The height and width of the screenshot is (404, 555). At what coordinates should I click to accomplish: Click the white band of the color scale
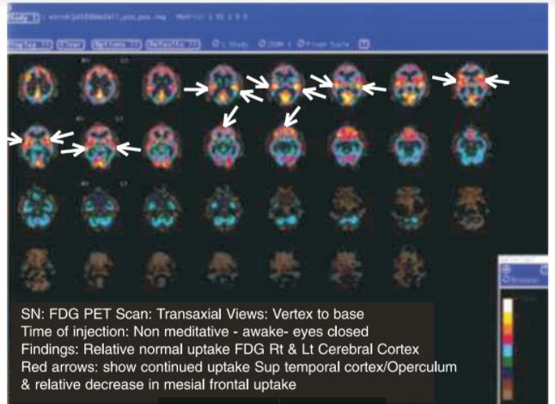[x=508, y=307]
